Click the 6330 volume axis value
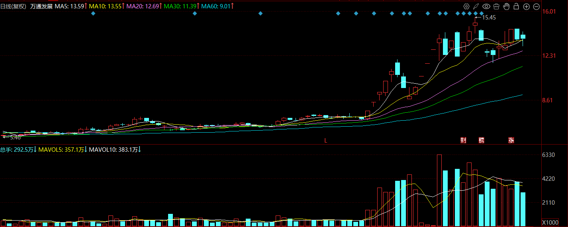 (549, 155)
